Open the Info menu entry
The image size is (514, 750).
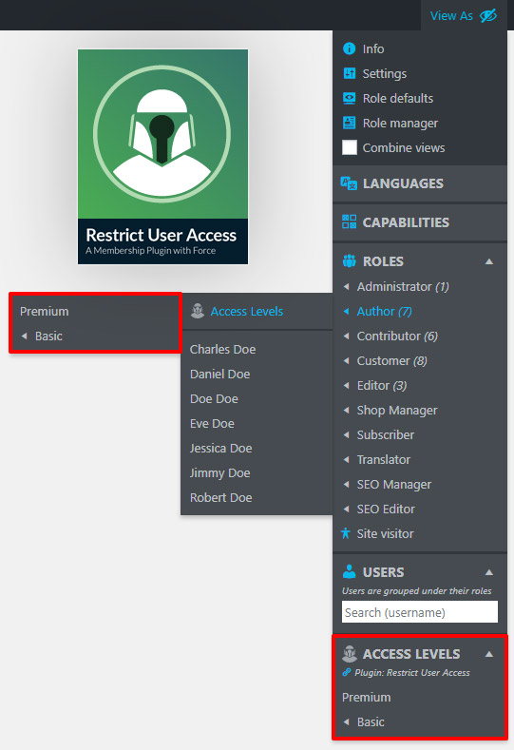(373, 48)
